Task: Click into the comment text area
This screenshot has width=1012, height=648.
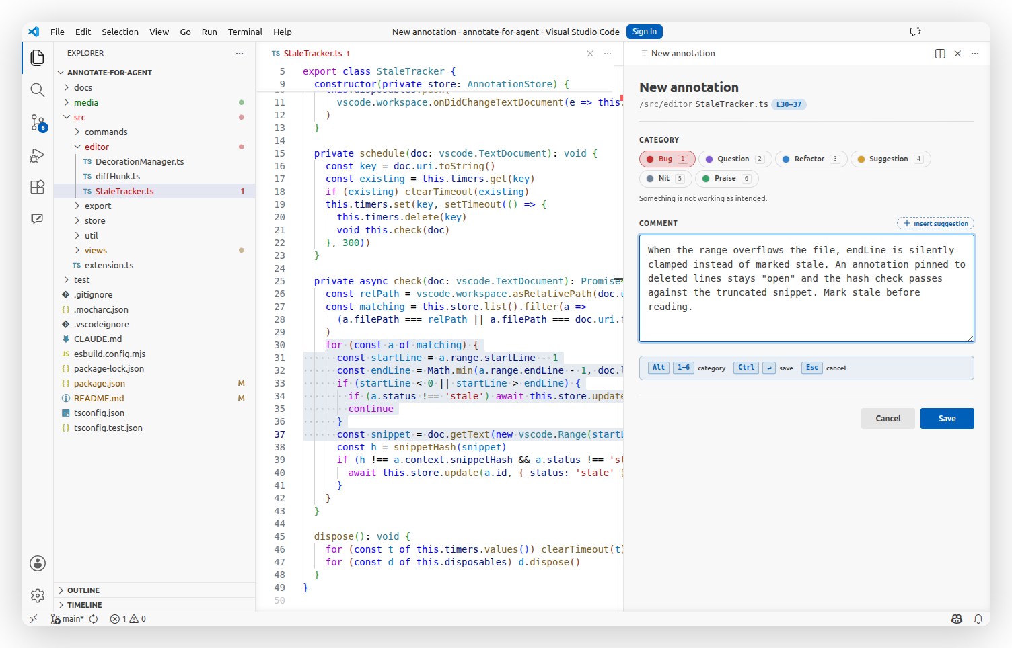Action: (x=806, y=288)
